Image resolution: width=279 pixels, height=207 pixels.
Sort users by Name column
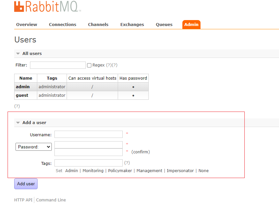tap(26, 78)
